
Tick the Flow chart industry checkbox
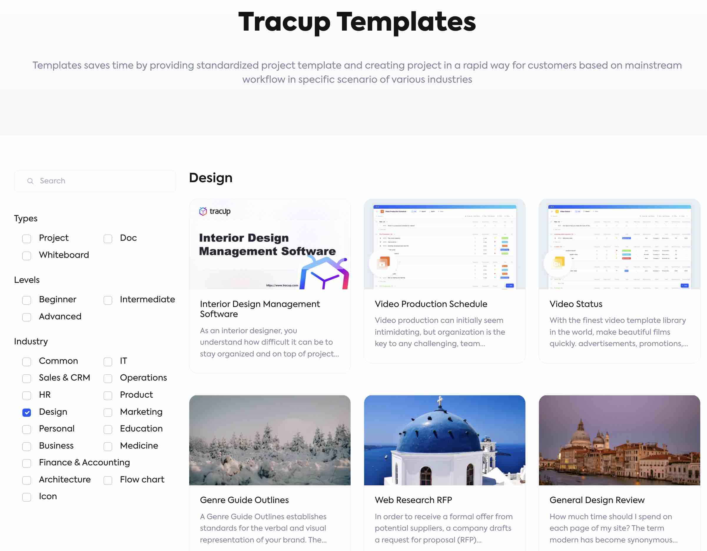(108, 480)
